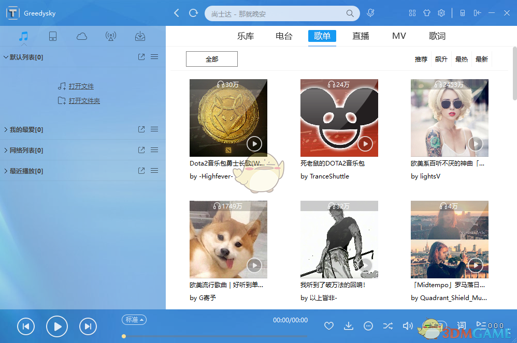Select the radio broadcast icon in sidebar
517x343 pixels.
tap(111, 36)
